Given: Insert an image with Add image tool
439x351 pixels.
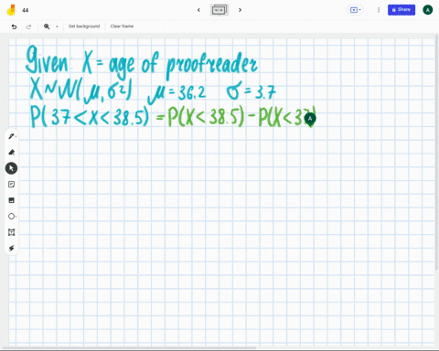Looking at the screenshot, I should 12,200.
